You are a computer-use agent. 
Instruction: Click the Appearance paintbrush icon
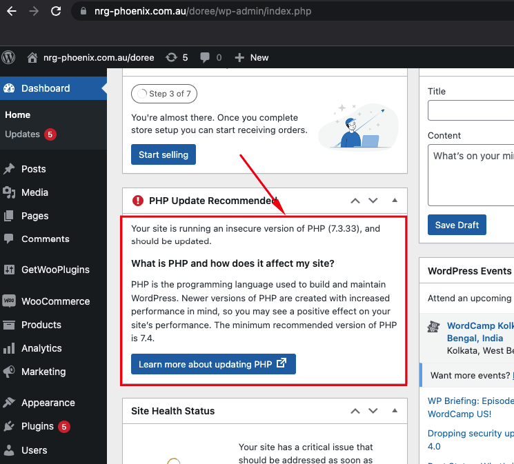(x=9, y=403)
